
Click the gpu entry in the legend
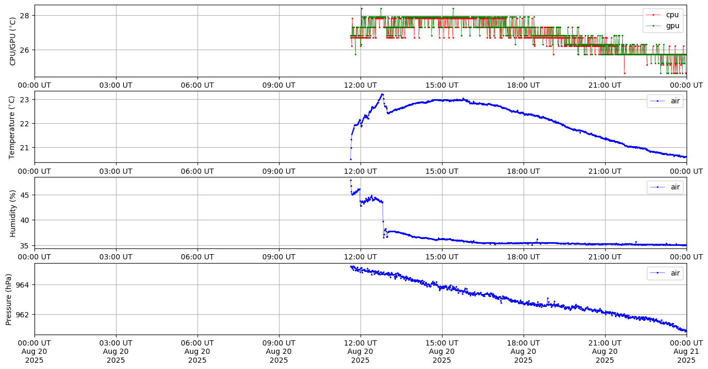663,25
